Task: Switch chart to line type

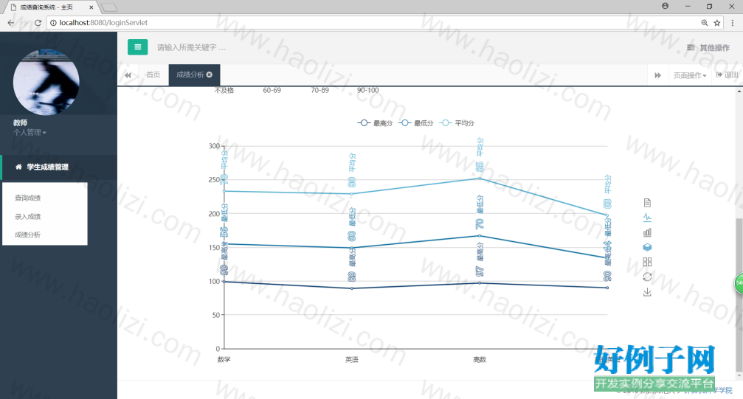Action: point(647,218)
